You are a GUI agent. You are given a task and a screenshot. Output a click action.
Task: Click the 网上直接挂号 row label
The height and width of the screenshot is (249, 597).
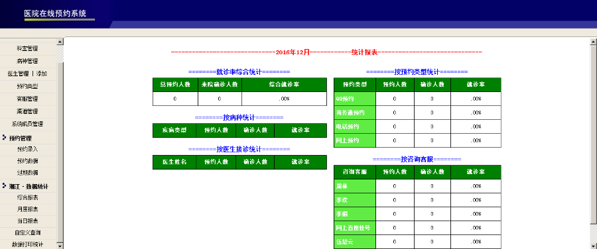(x=353, y=228)
